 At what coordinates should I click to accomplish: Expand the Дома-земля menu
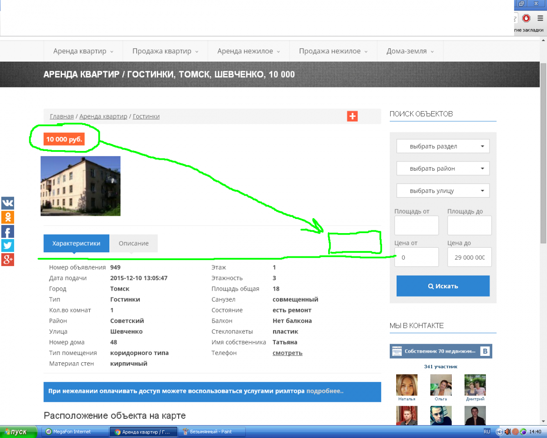[410, 51]
